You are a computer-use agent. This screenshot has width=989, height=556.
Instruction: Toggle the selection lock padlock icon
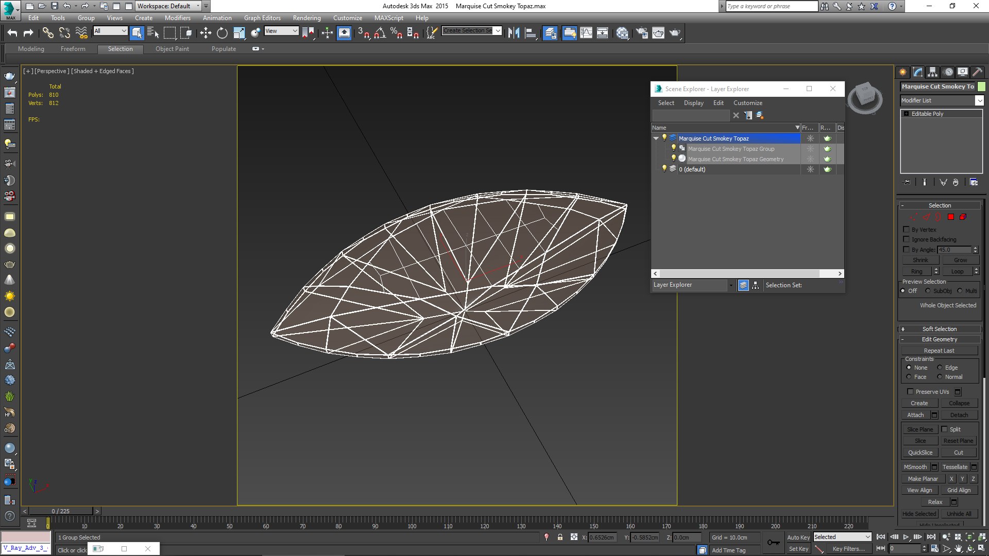[x=560, y=537]
